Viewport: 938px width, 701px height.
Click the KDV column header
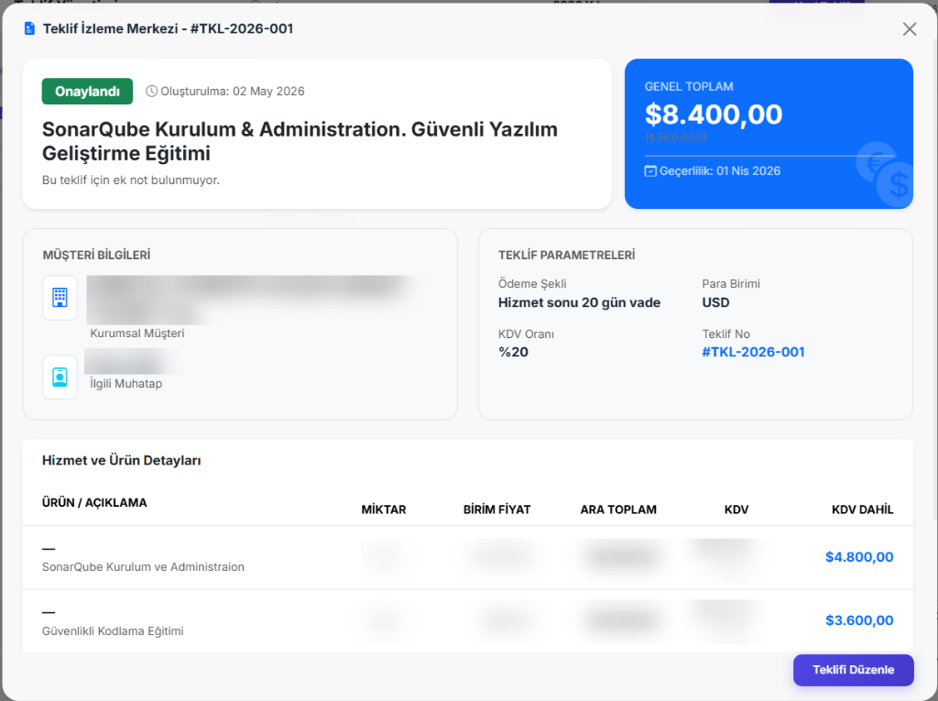736,509
